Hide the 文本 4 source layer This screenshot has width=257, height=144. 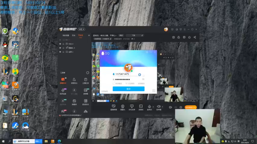pyautogui.click(x=60, y=44)
